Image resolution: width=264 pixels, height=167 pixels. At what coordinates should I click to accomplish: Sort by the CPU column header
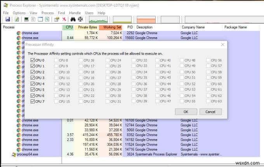pos(68,27)
